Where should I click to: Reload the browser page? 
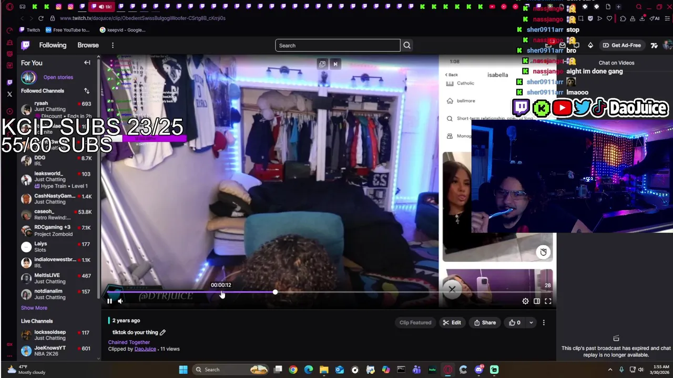pyautogui.click(x=40, y=18)
